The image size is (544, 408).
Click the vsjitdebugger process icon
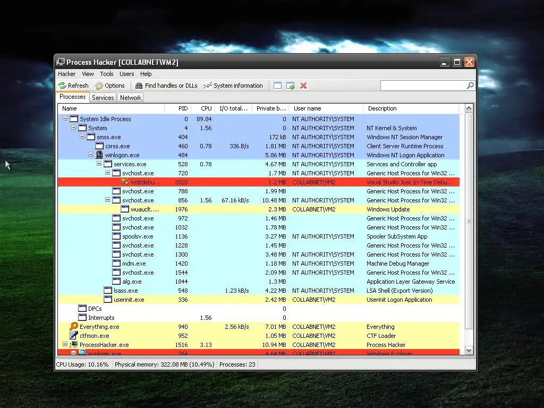pos(125,182)
